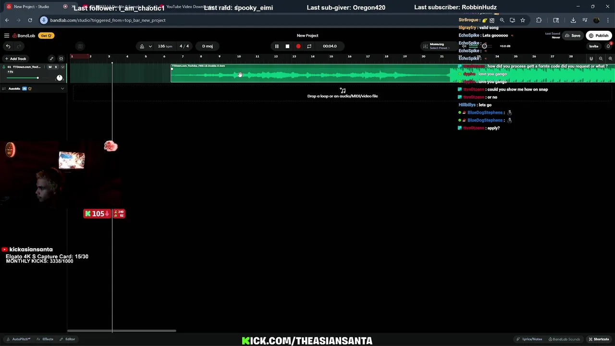Publish the project

[x=599, y=36]
